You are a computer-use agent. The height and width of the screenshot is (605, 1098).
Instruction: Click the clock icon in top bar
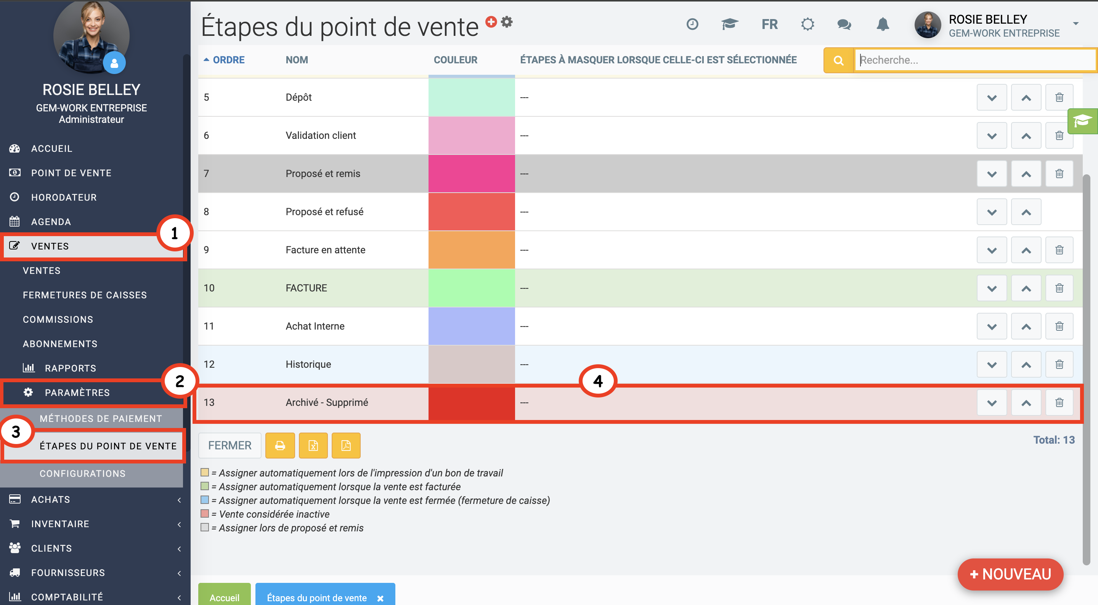point(692,24)
